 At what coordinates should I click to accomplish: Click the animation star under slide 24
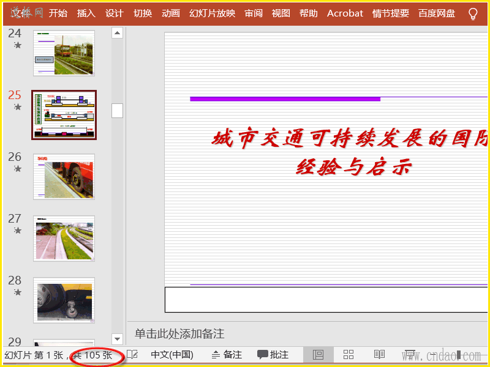pos(18,45)
